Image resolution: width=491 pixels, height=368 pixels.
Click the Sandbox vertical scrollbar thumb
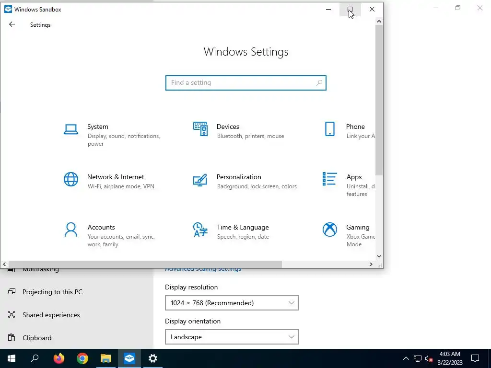379,100
